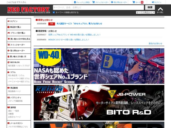
Task: Open 適合・一覧表 link
Action: tap(13, 111)
